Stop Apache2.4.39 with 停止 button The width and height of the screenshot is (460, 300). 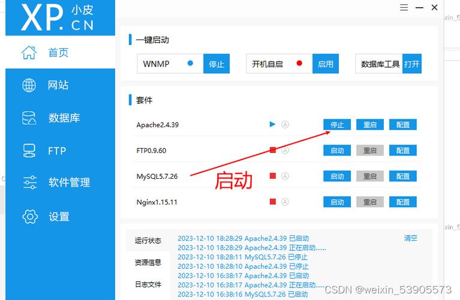tap(337, 125)
